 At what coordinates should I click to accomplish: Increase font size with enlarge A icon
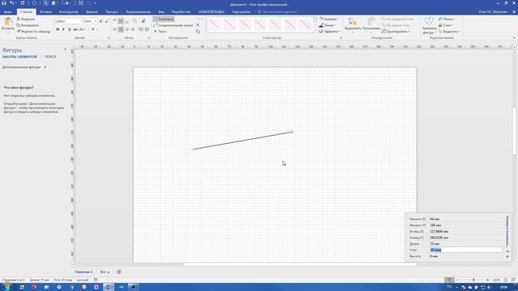coord(100,21)
